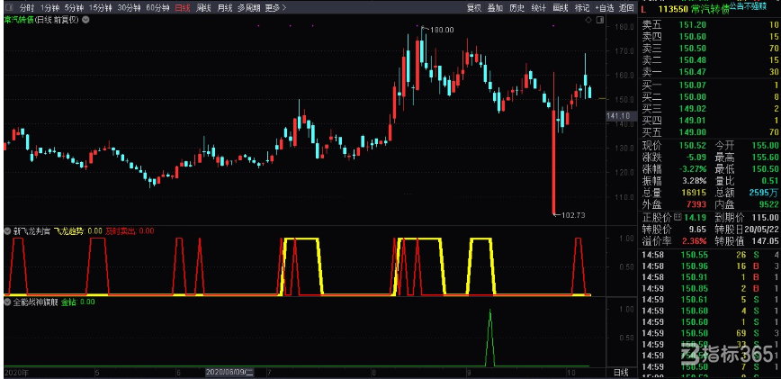
Task: Click the red L icon beside code 113550
Action: (x=643, y=8)
